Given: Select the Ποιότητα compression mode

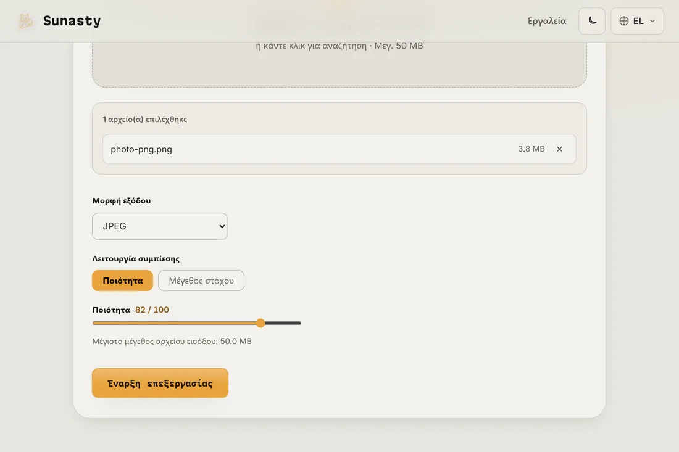Looking at the screenshot, I should point(123,281).
